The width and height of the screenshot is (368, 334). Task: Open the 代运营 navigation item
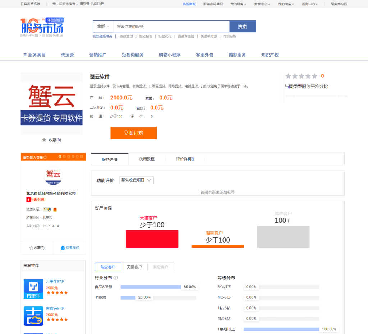(67, 55)
